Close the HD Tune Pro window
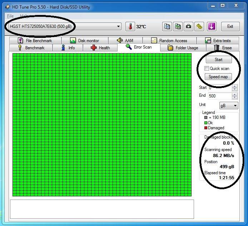This screenshot has width=248, height=226. pyautogui.click(x=236, y=6)
